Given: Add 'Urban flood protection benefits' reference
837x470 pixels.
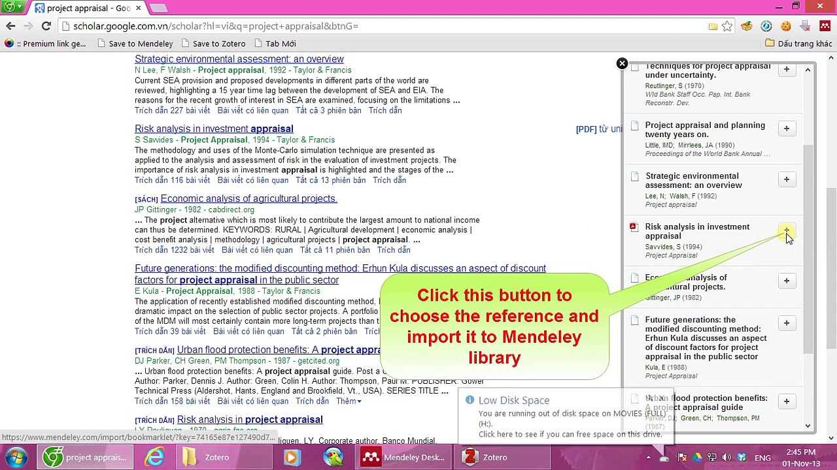Looking at the screenshot, I should (787, 401).
